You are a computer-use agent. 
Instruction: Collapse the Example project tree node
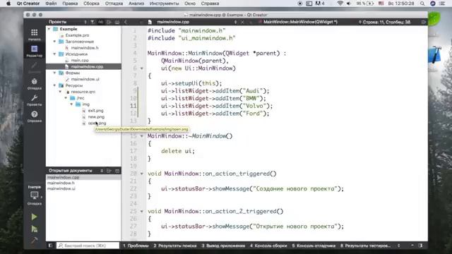(x=49, y=29)
